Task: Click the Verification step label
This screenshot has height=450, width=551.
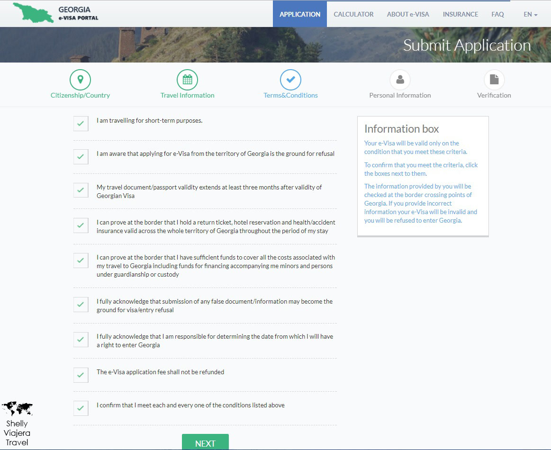Action: tap(494, 95)
